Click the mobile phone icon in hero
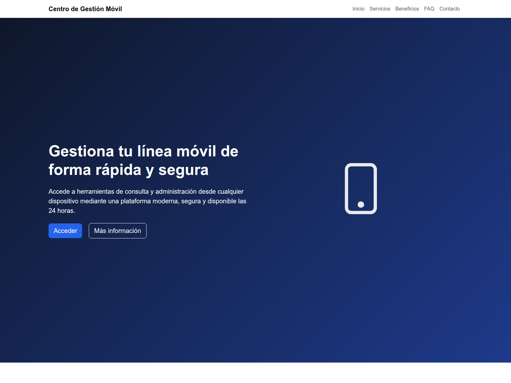 361,189
